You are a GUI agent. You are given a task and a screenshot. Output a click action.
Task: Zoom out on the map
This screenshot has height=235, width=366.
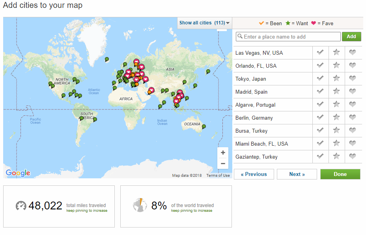[223, 163]
